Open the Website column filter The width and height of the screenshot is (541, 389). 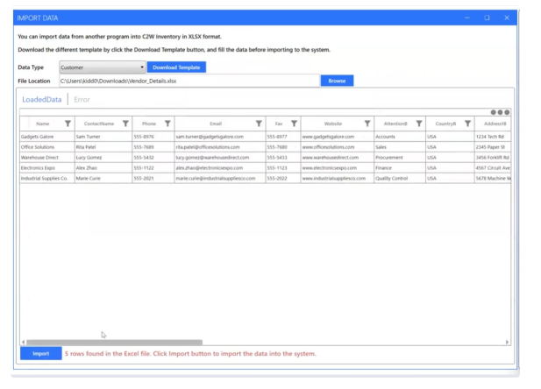pos(367,124)
